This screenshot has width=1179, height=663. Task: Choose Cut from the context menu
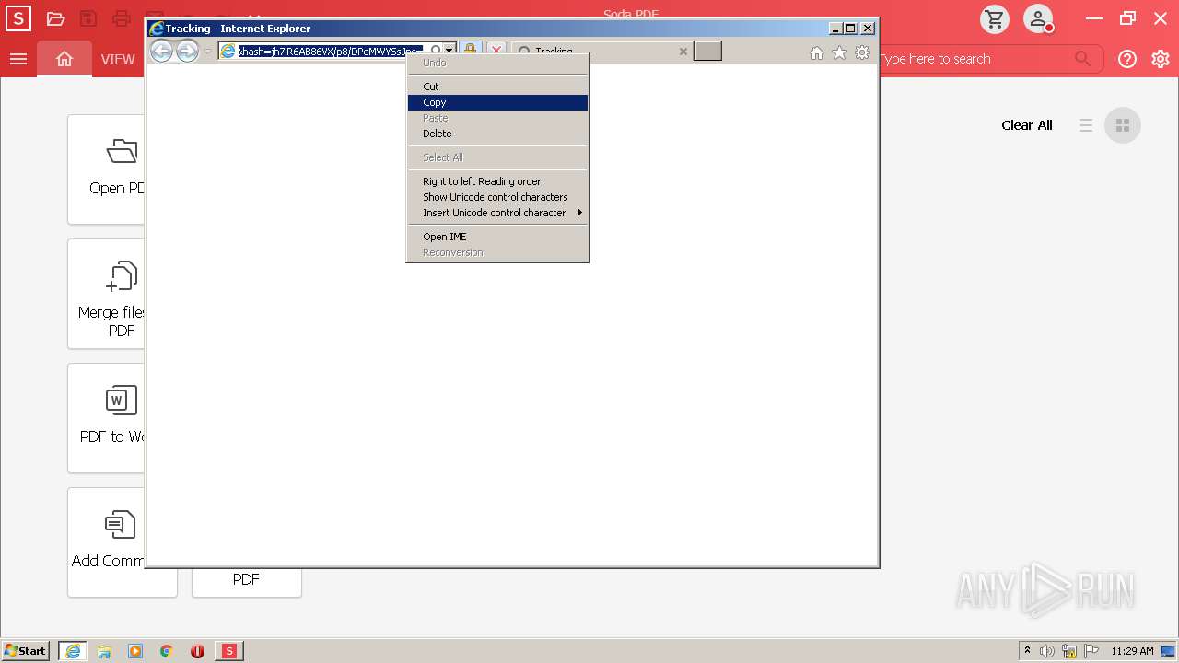497,87
